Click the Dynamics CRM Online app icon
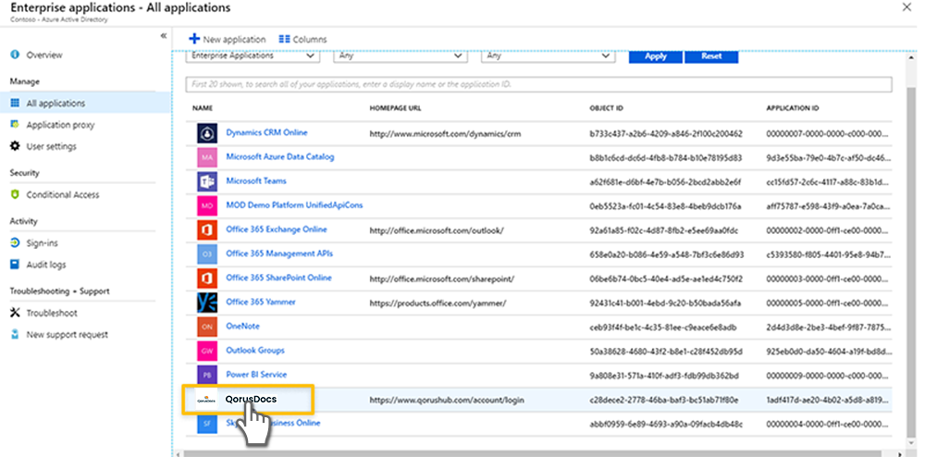The image size is (925, 457). pyautogui.click(x=205, y=133)
